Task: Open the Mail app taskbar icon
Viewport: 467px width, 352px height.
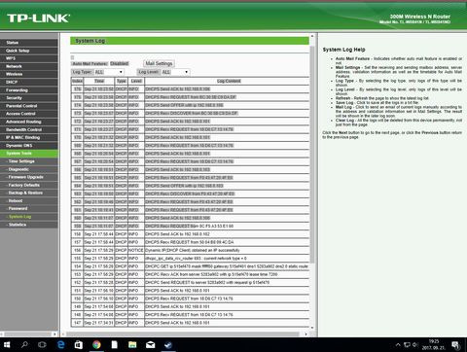Action: 151,344
